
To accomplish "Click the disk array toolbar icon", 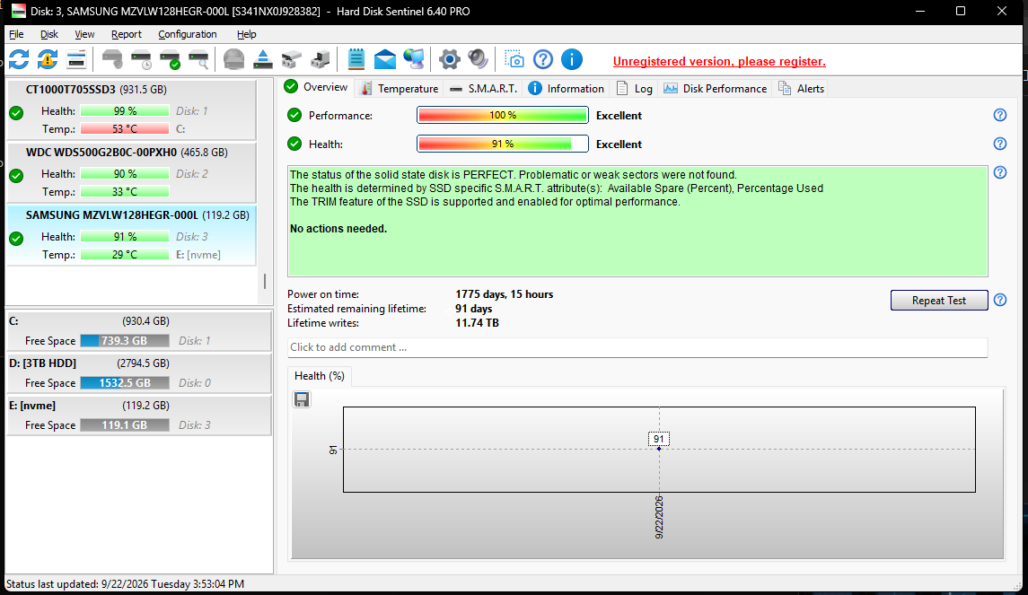I will pyautogui.click(x=291, y=59).
